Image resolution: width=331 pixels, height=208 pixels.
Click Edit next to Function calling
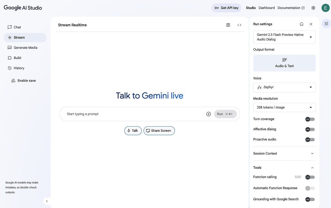pos(298,177)
